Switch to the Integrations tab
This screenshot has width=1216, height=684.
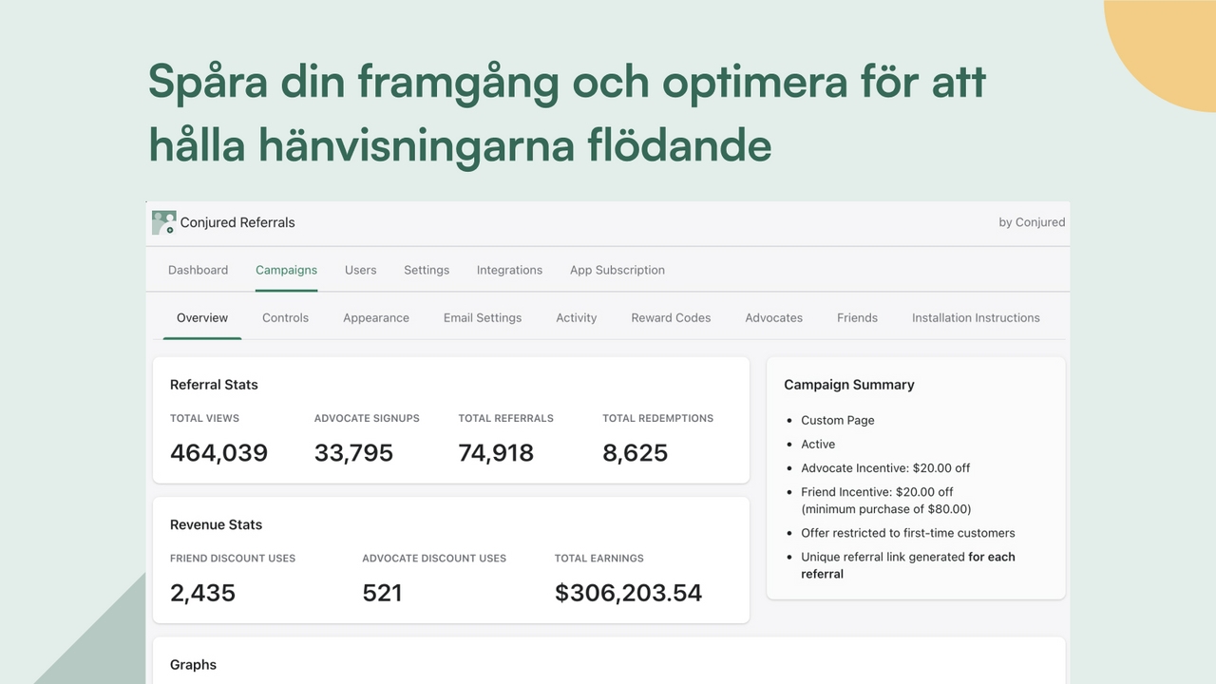(x=509, y=270)
